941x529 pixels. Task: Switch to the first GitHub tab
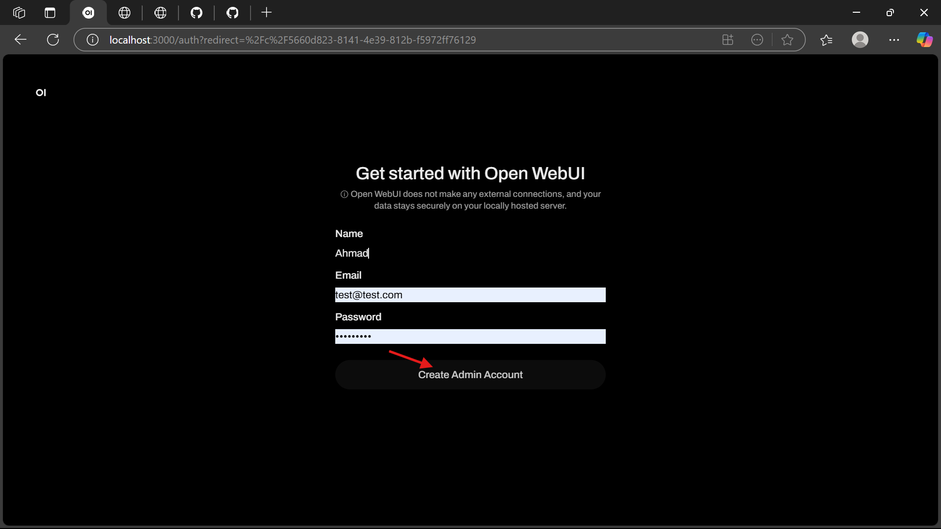pos(197,13)
